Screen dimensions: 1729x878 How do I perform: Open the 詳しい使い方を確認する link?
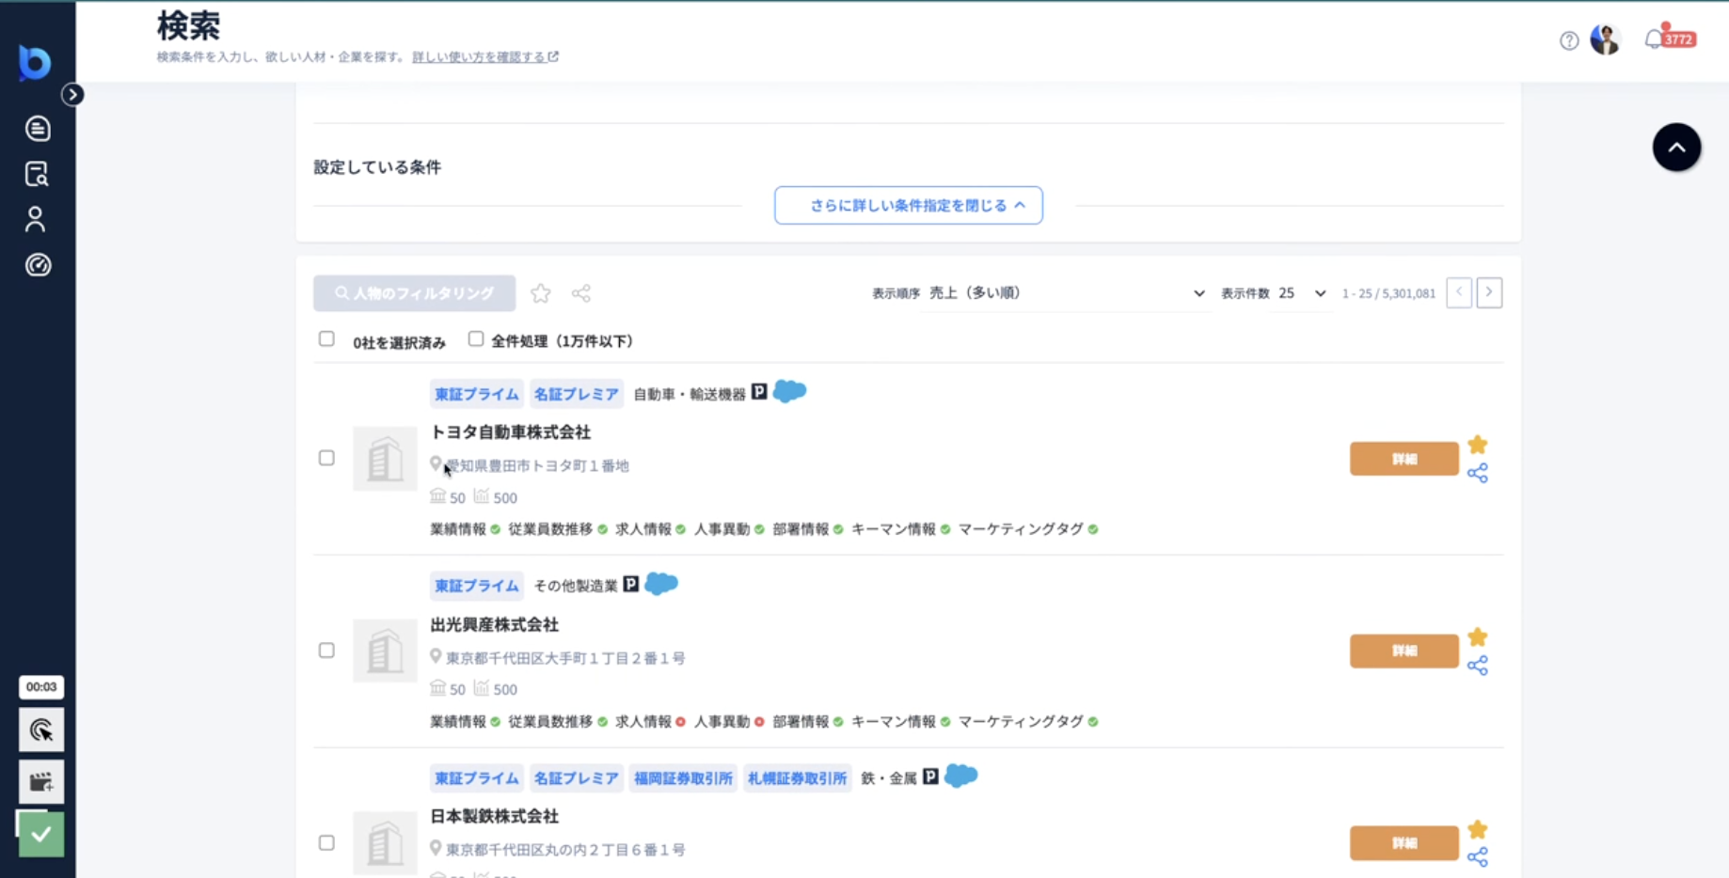[485, 57]
